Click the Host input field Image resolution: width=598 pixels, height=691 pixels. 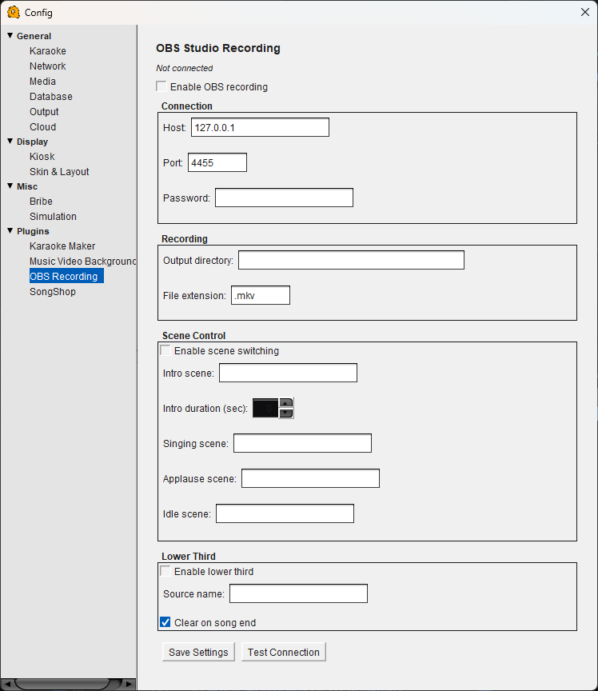pyautogui.click(x=260, y=127)
